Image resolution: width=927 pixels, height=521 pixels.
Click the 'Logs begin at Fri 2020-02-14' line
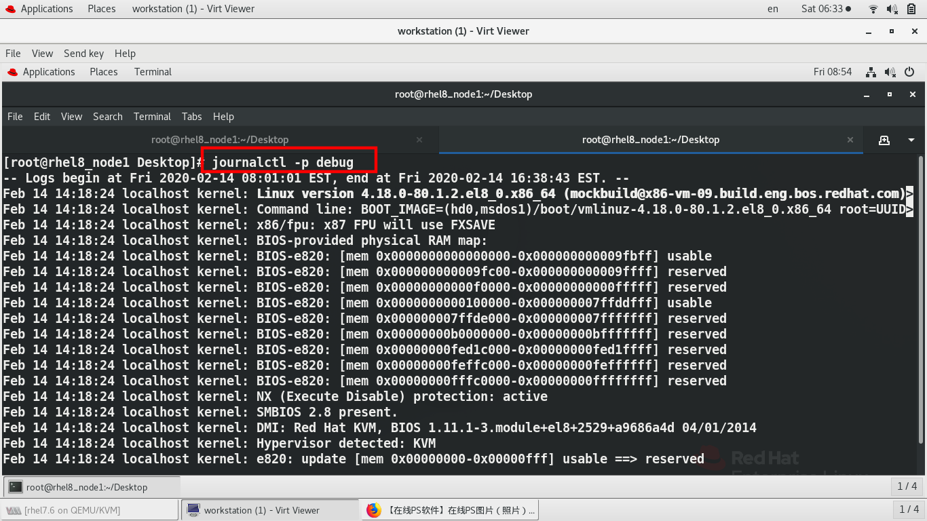[316, 178]
